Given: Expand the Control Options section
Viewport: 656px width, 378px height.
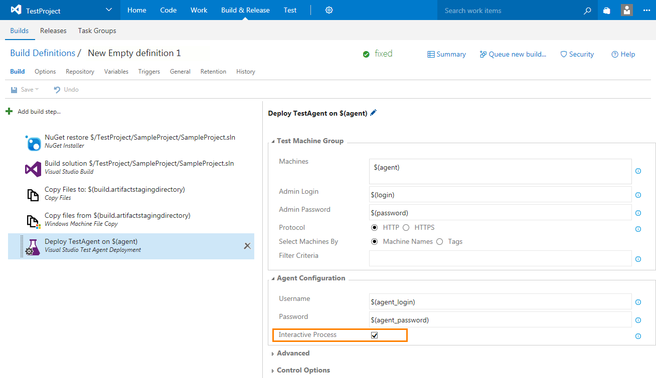Looking at the screenshot, I should point(303,370).
